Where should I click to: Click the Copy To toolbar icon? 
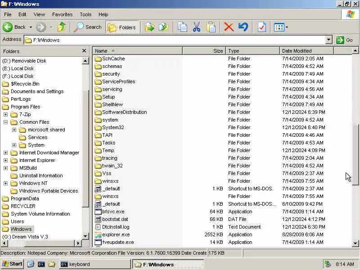[164, 27]
